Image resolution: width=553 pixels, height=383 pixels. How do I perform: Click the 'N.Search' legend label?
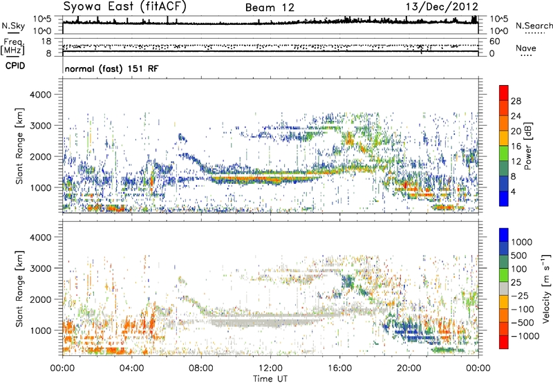pos(534,26)
